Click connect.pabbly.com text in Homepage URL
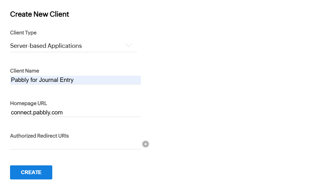 [37, 113]
